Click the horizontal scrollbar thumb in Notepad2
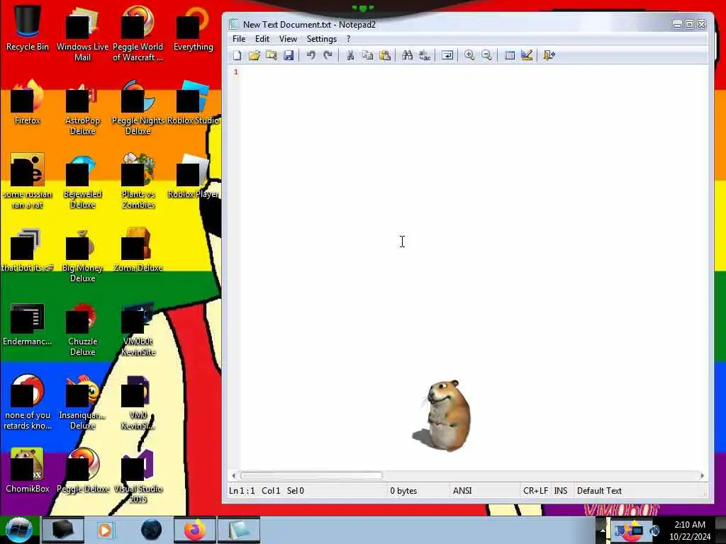Image resolution: width=726 pixels, height=544 pixels. (312, 475)
